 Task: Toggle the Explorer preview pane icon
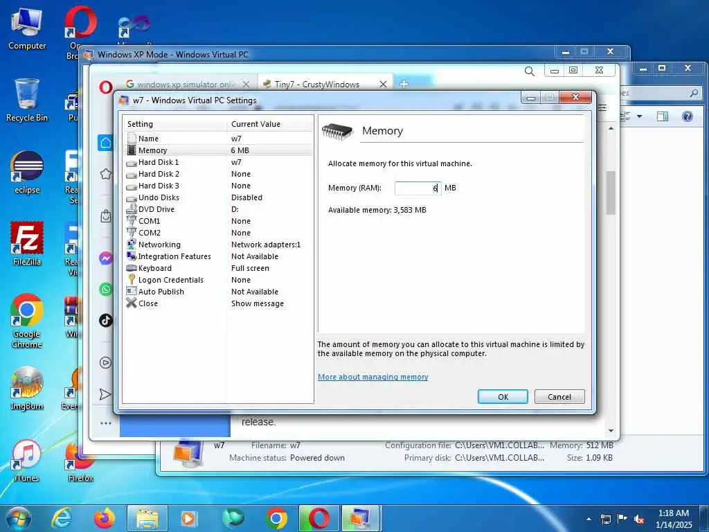663,116
